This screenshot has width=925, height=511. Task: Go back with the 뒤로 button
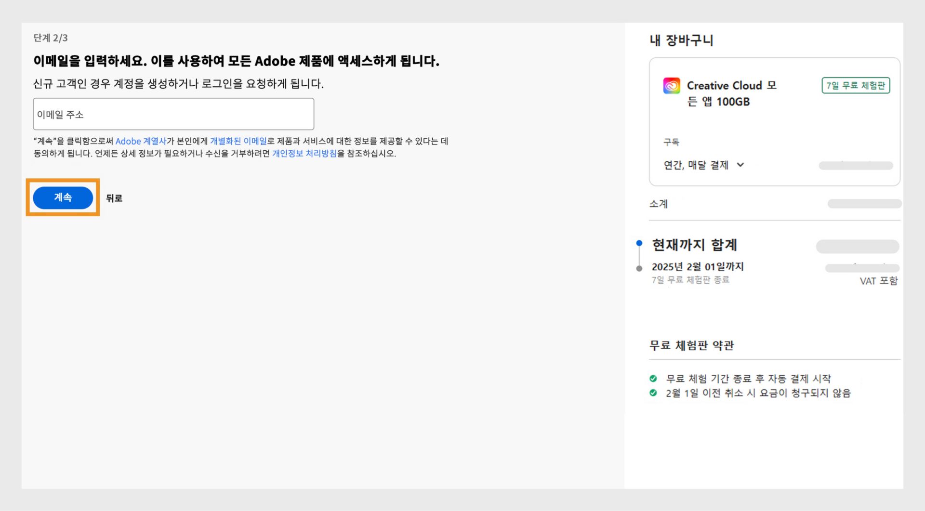click(x=114, y=198)
